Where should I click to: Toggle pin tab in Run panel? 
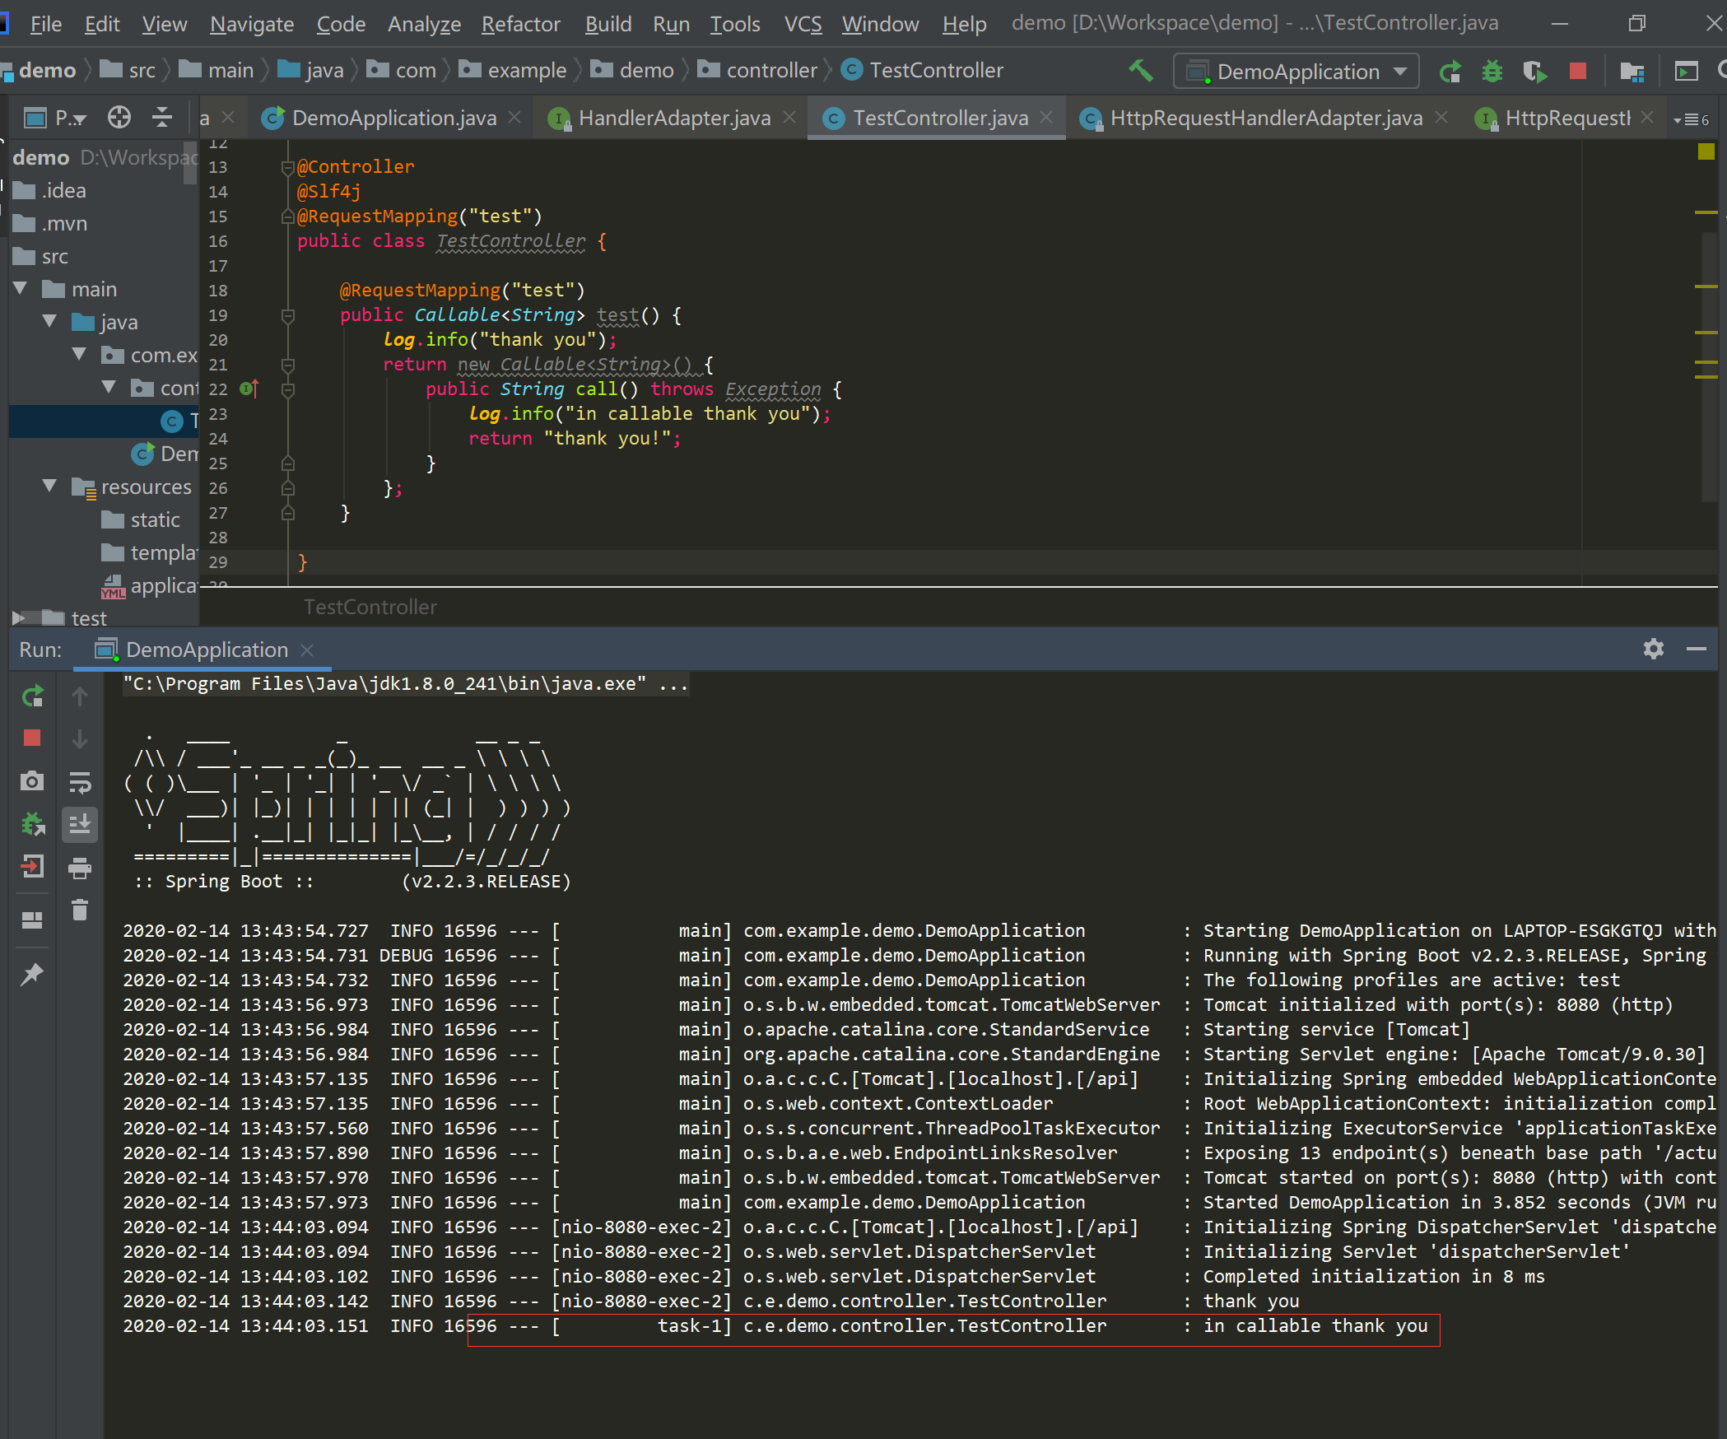(x=32, y=974)
